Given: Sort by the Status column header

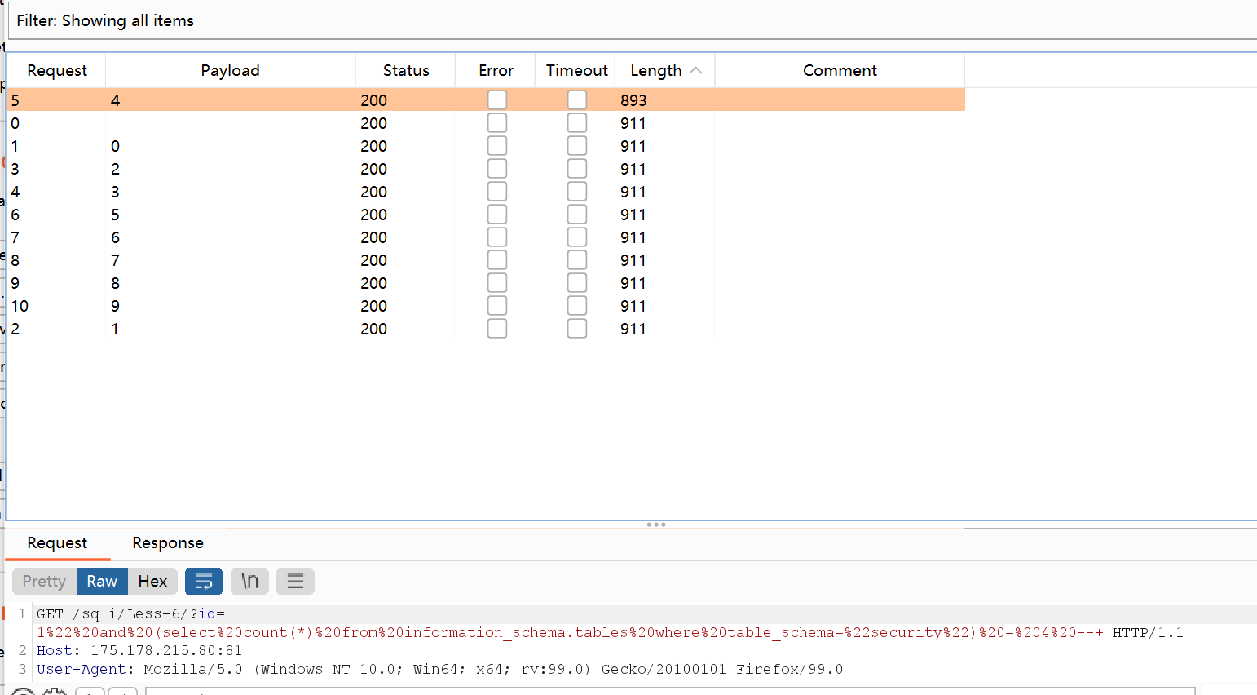Looking at the screenshot, I should 406,71.
